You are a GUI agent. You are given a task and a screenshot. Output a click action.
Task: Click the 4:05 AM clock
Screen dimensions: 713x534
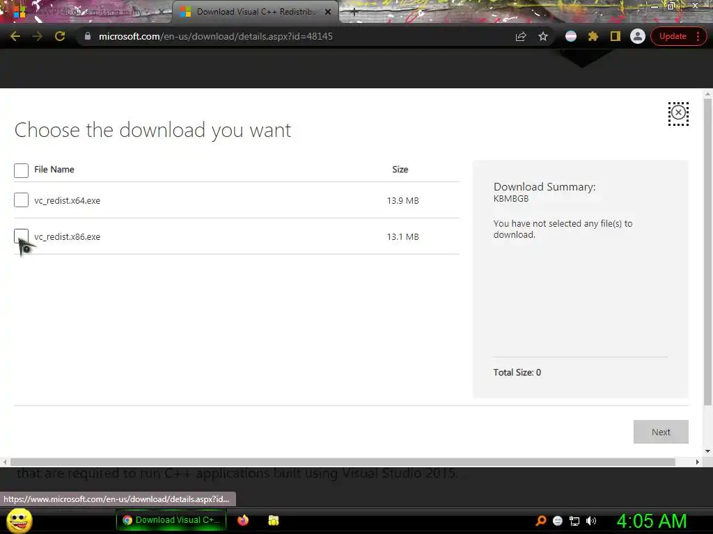652,521
